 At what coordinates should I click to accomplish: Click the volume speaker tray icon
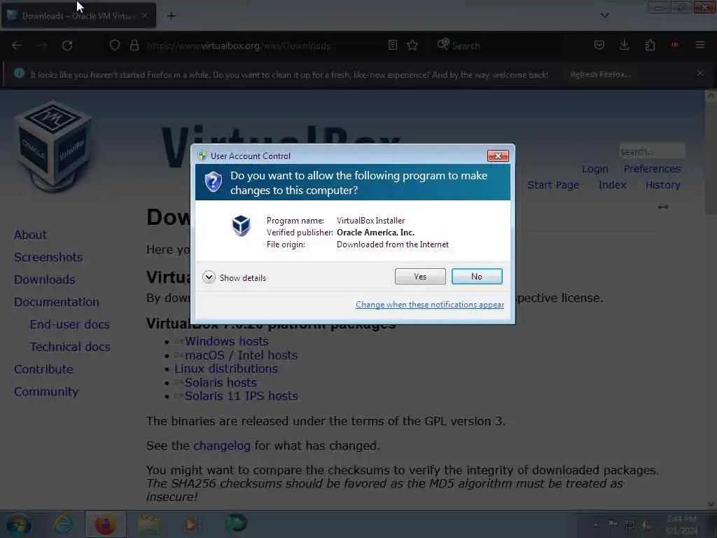[646, 525]
